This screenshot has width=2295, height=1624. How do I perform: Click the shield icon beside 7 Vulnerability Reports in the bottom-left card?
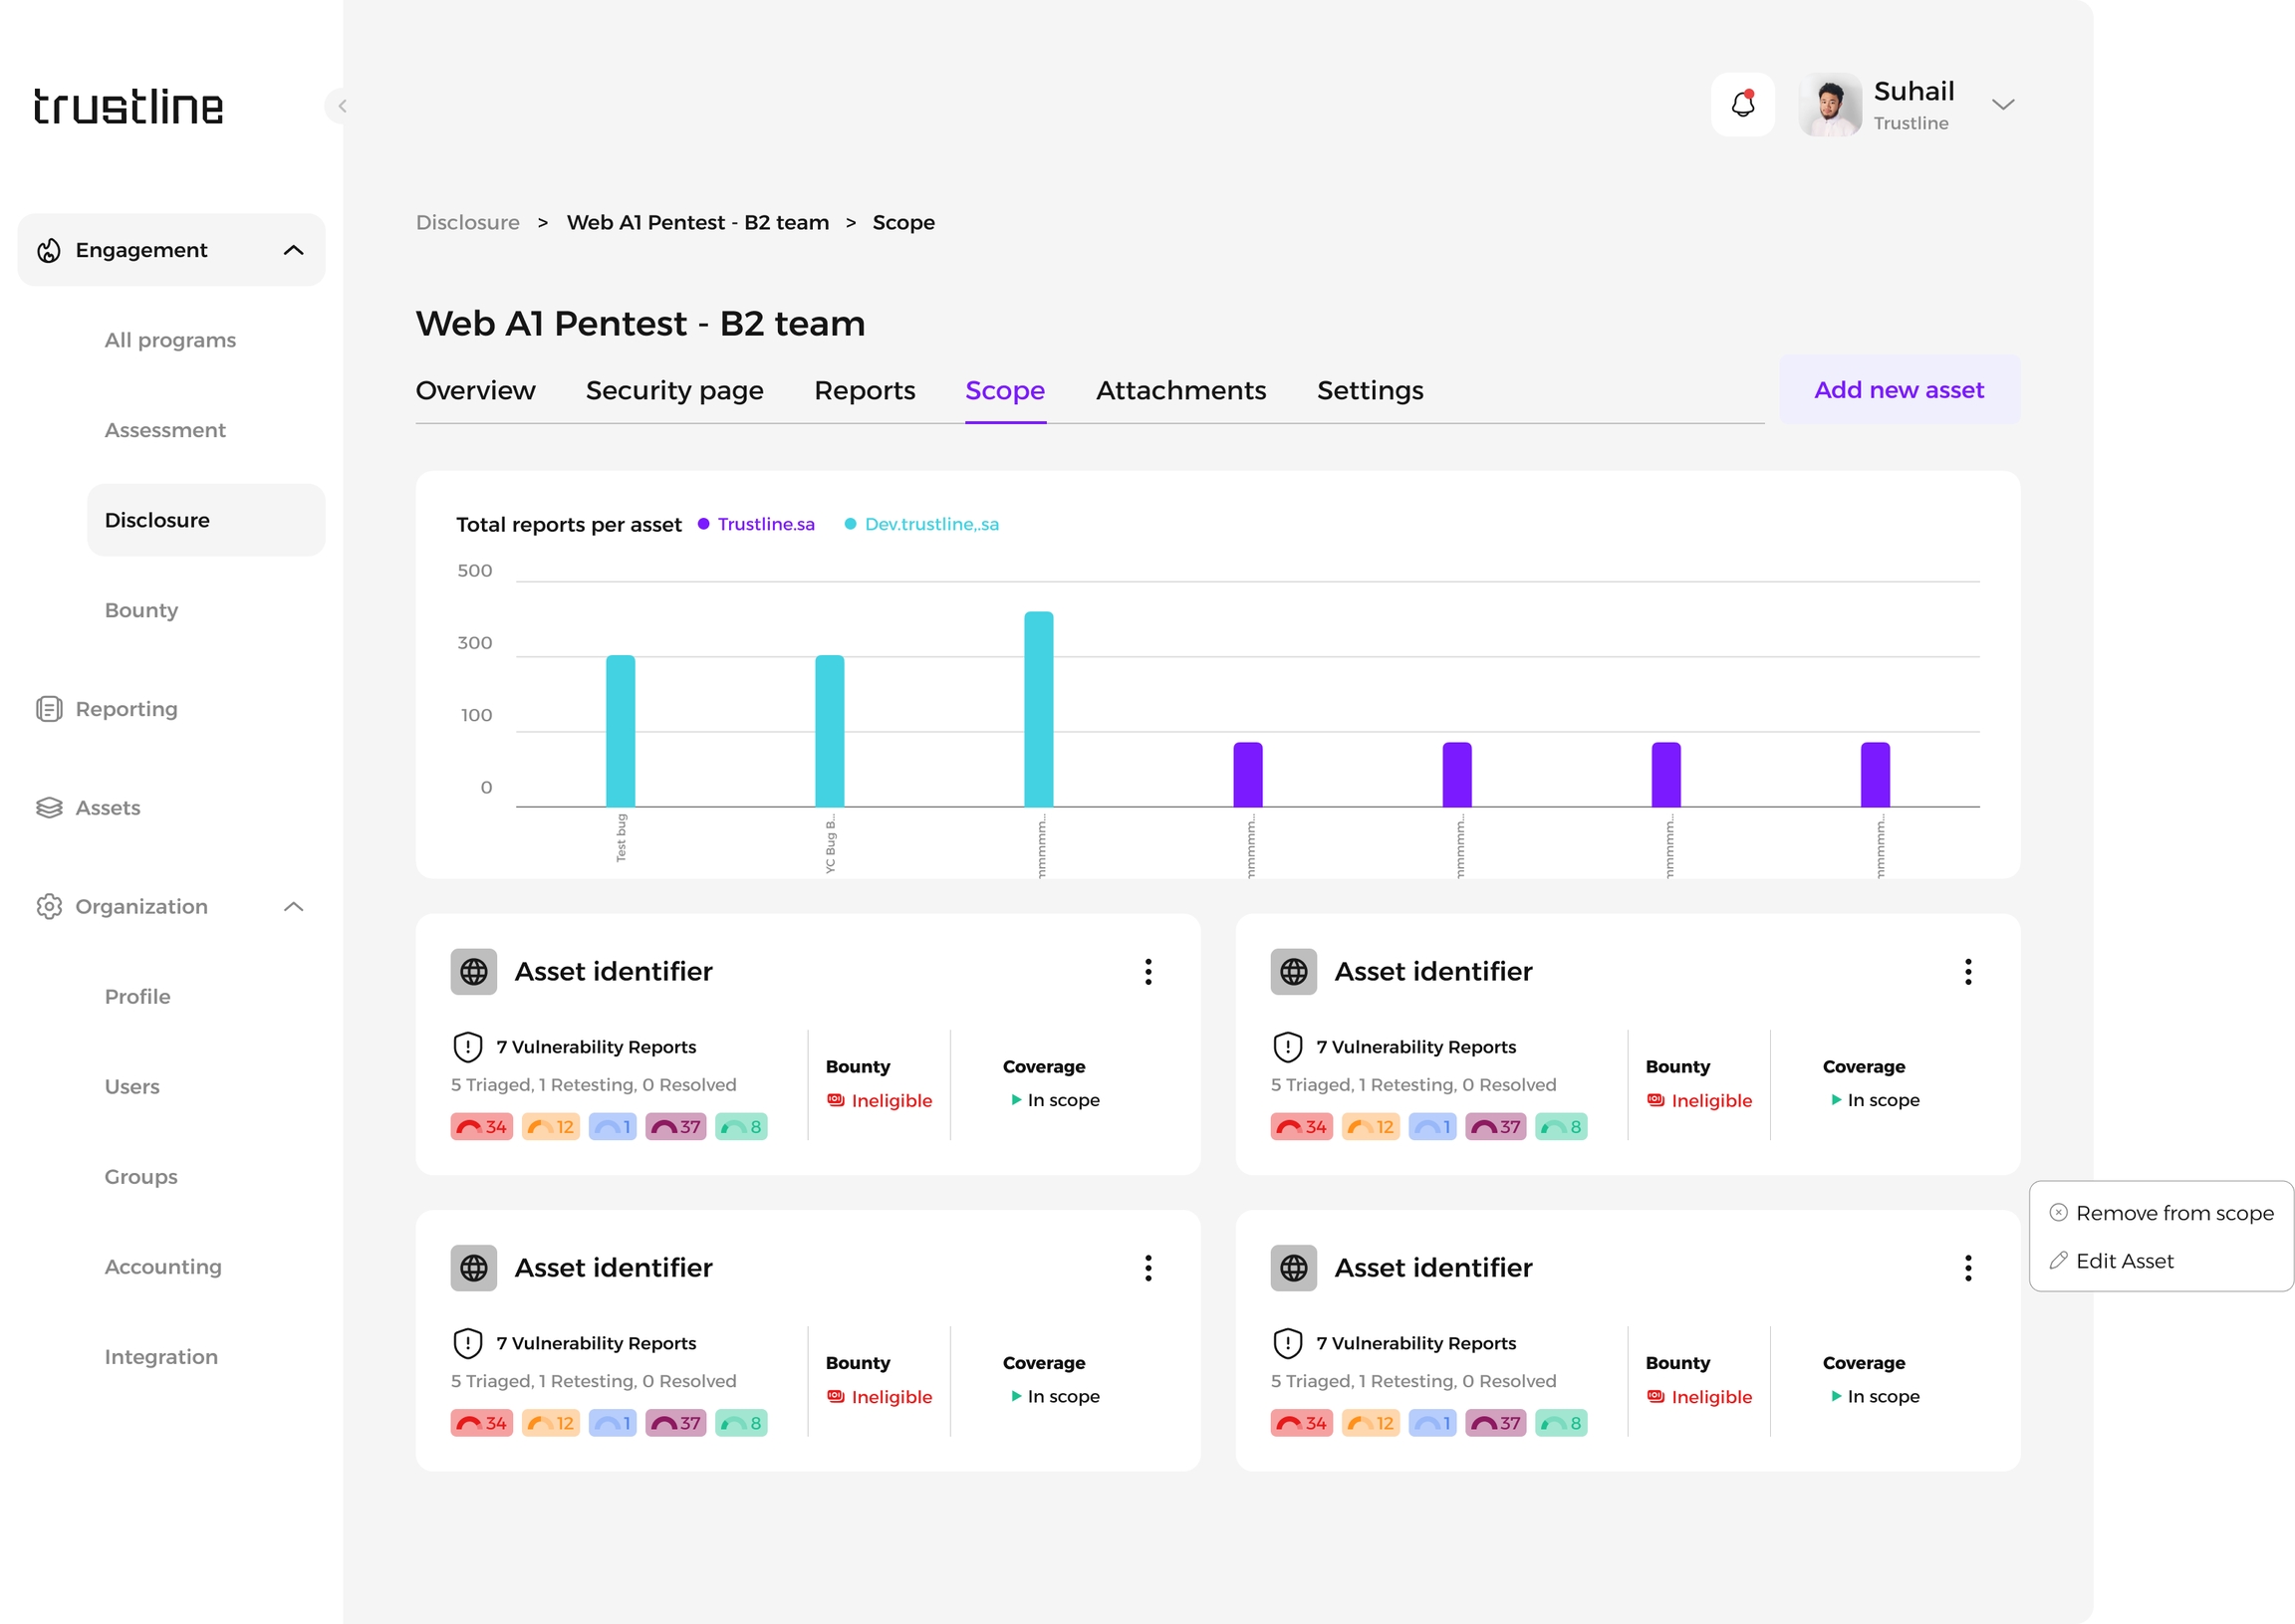click(467, 1343)
